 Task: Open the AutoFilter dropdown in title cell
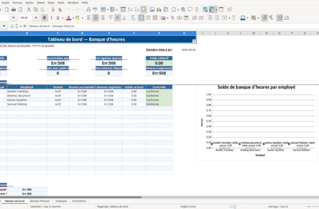click(194, 41)
